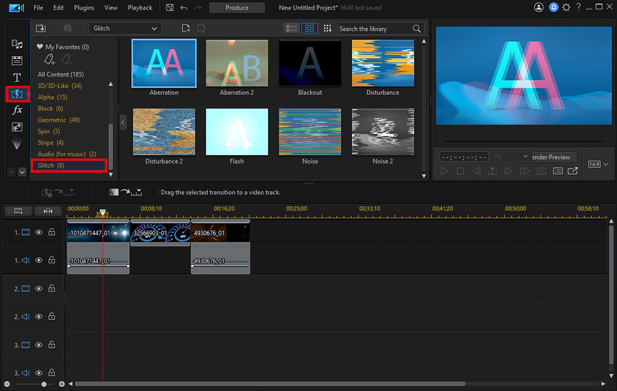This screenshot has width=617, height=391.
Task: Toggle visibility eye on video track 1
Action: point(39,233)
